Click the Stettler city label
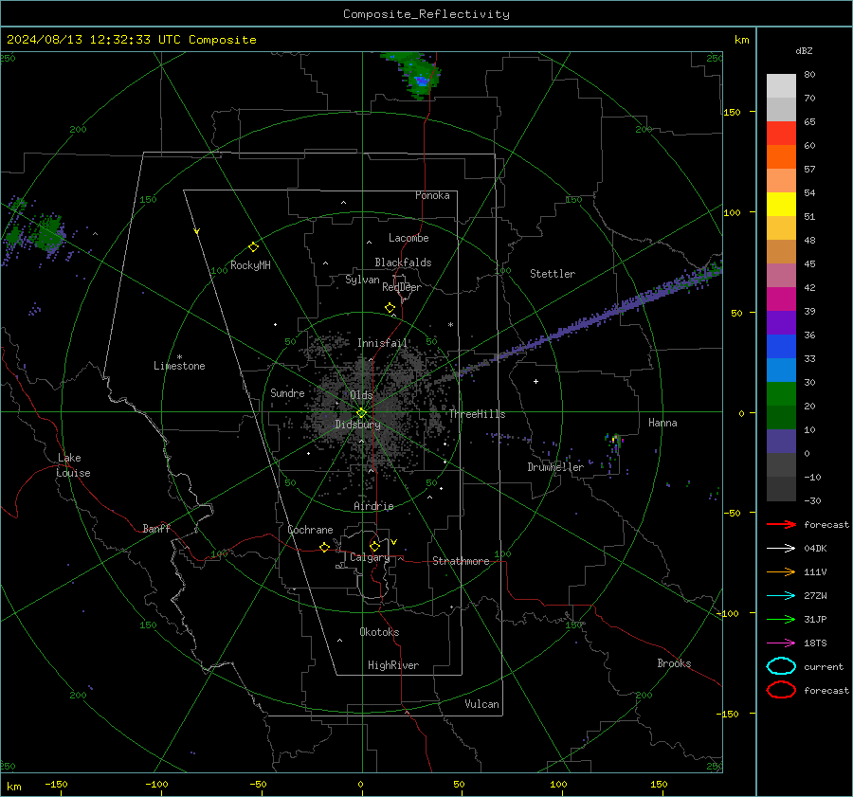Image resolution: width=853 pixels, height=797 pixels. click(x=553, y=274)
